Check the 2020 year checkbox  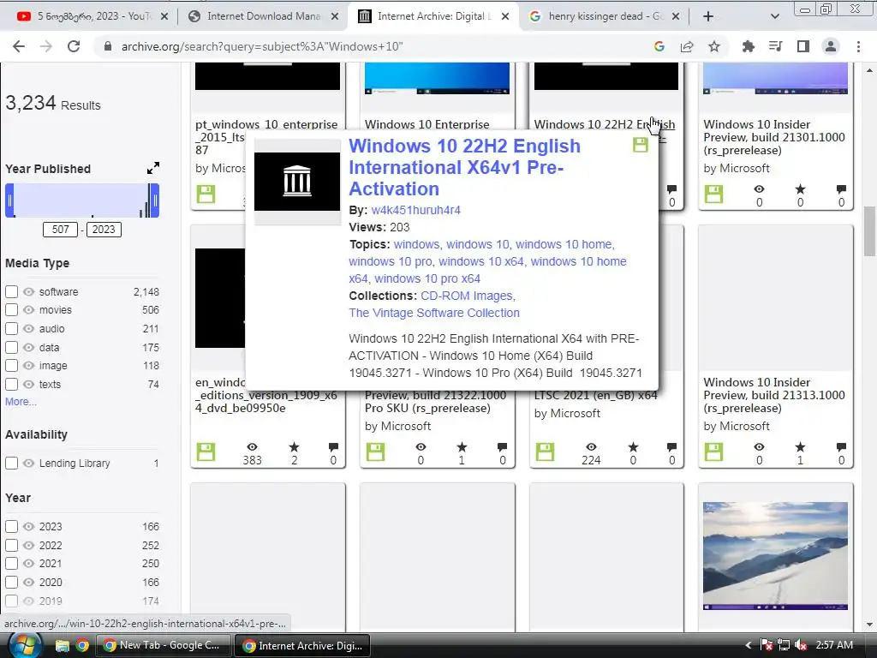(12, 583)
